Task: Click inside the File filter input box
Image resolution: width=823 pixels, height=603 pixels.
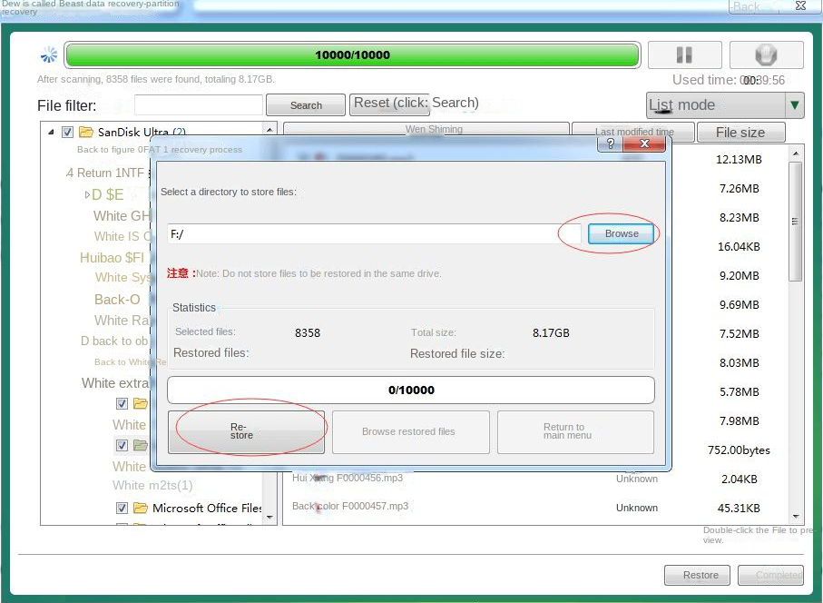Action: coord(199,105)
